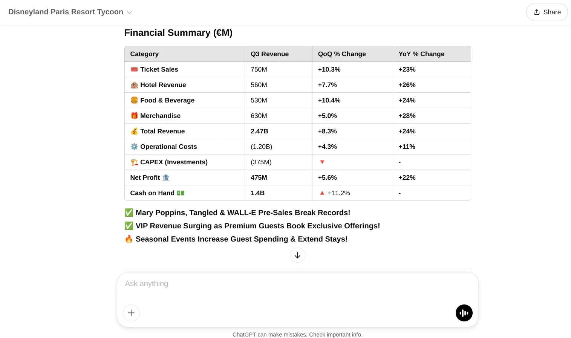Click the YoY % Change column header
Viewport: 571px width, 338px height.
click(x=421, y=54)
